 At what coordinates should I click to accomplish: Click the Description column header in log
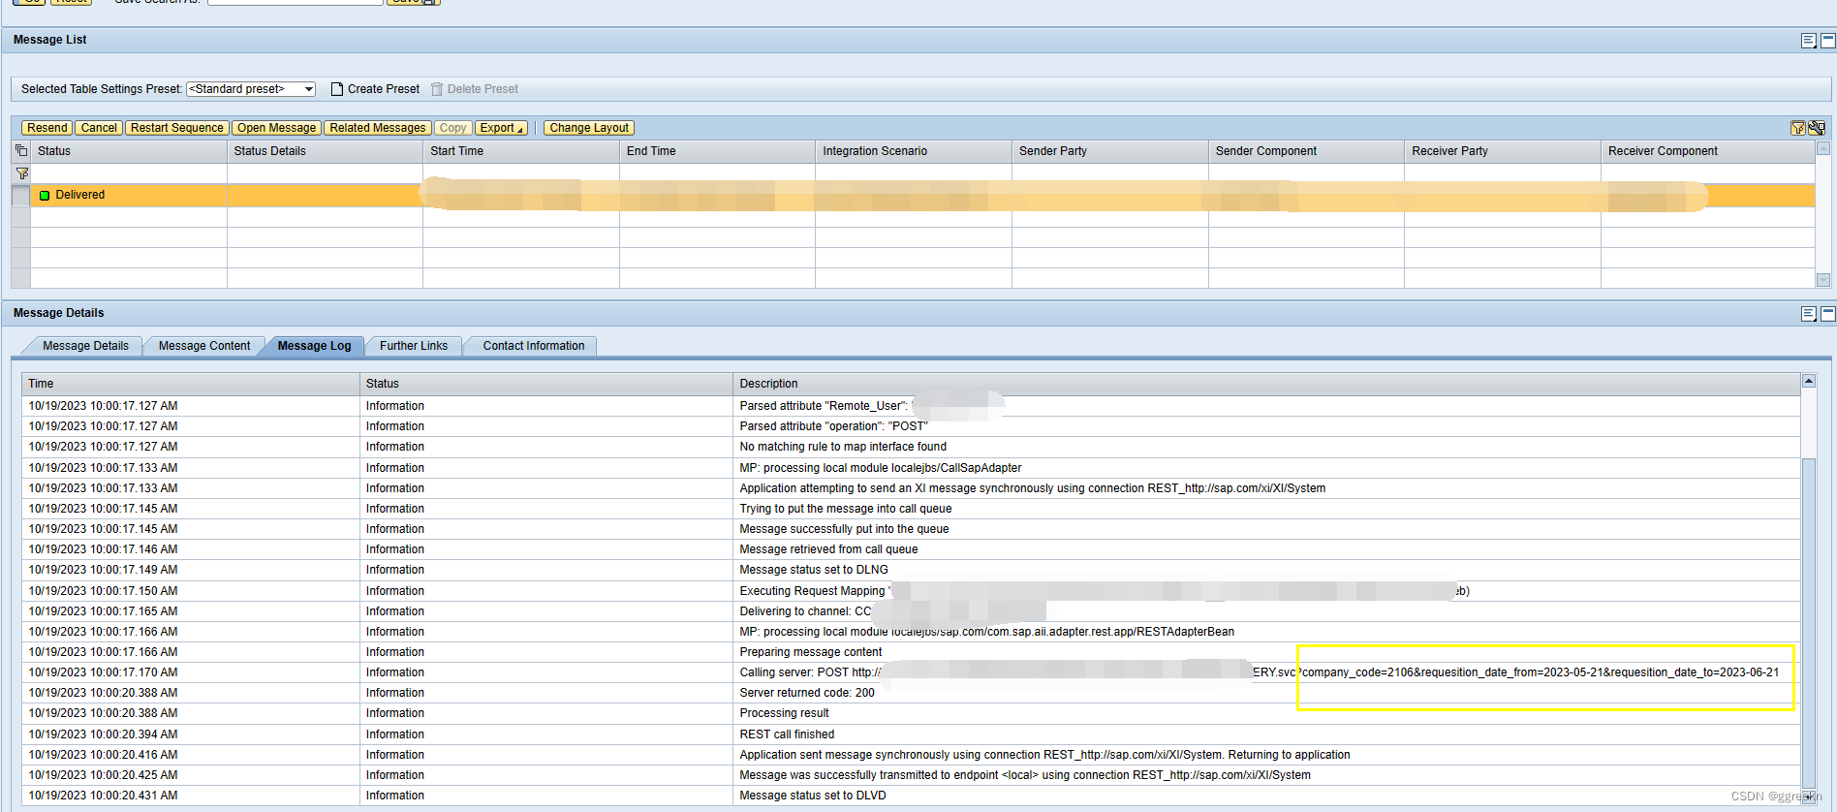click(1266, 384)
